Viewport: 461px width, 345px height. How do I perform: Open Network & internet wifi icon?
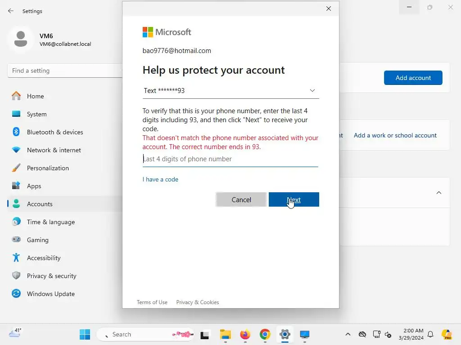pyautogui.click(x=16, y=150)
